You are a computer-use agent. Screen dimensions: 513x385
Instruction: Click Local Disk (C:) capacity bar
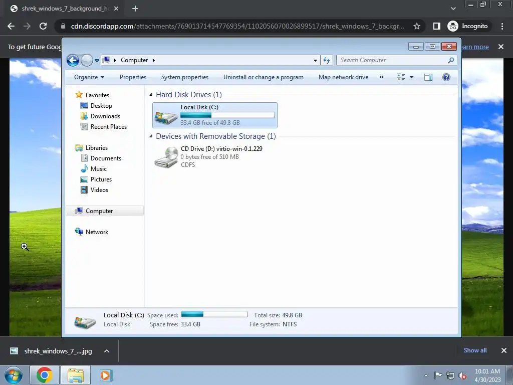[x=227, y=115]
